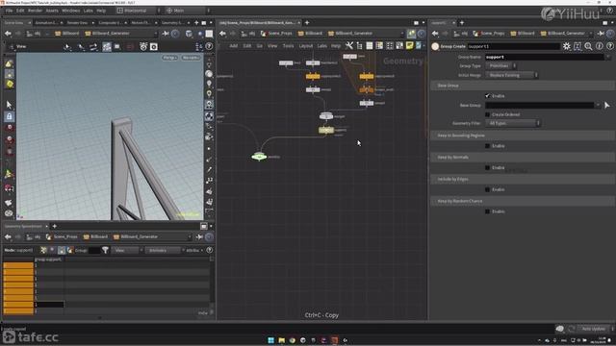Image resolution: width=616 pixels, height=346 pixels.
Task: Open Windows Start button
Action: pos(271,340)
